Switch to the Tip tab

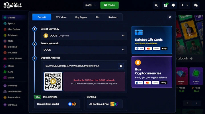point(97,17)
